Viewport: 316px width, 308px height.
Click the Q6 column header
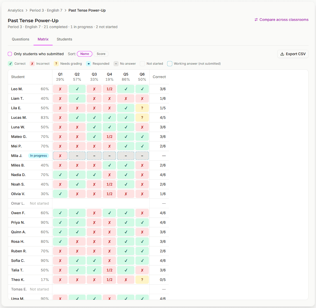(x=142, y=77)
